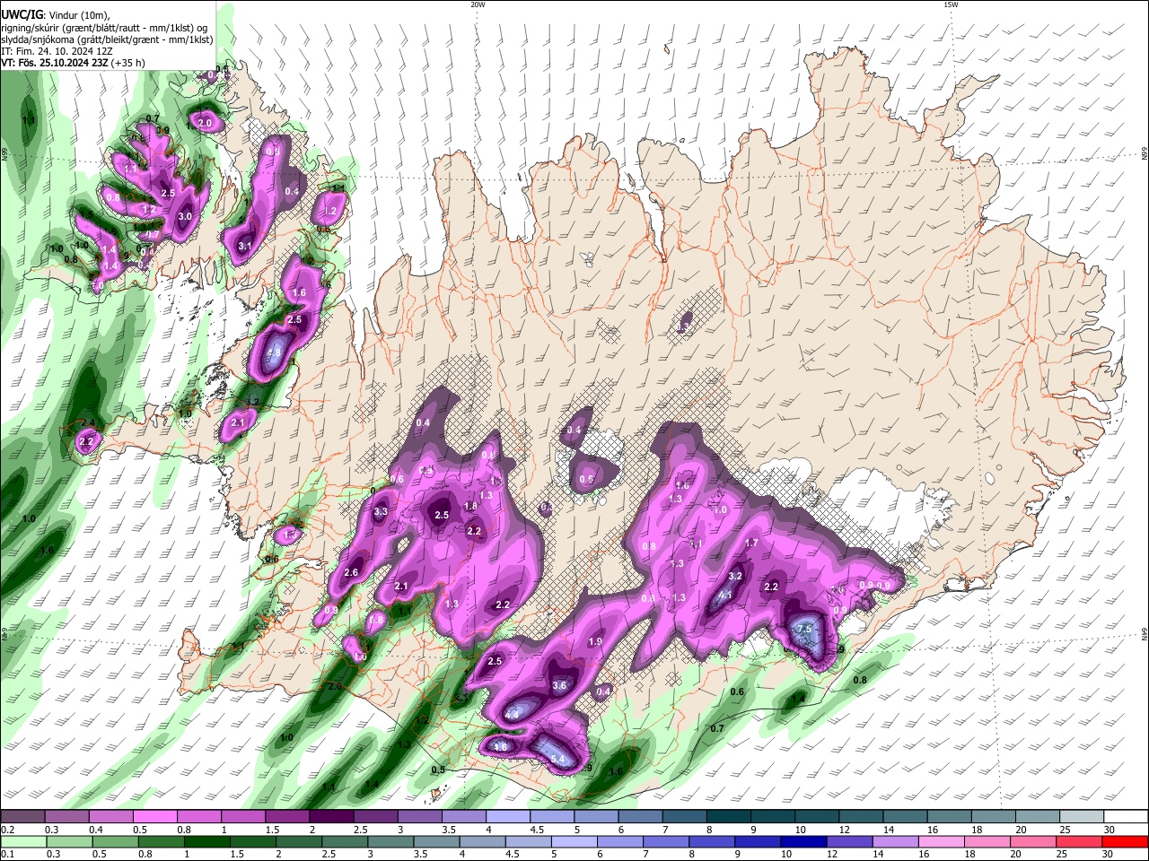The width and height of the screenshot is (1149, 861).
Task: Select the dark purple '2' swatch in the snow legend
Action: pos(331,817)
